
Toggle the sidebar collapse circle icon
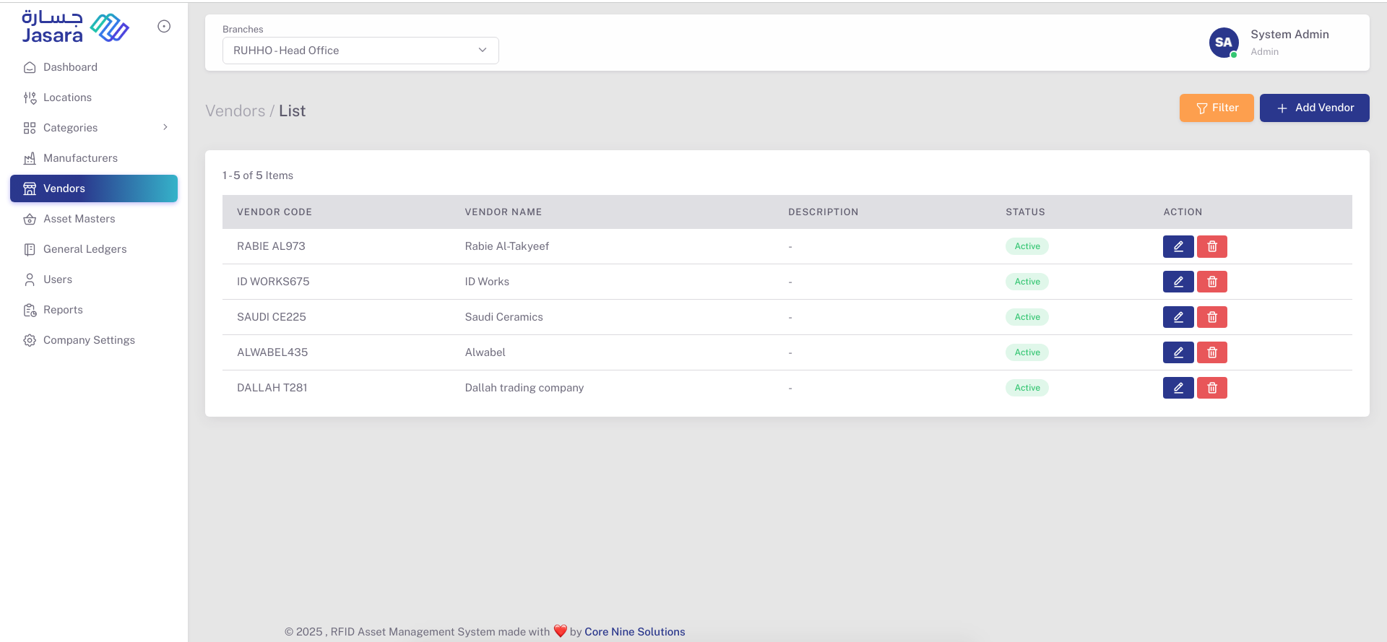pos(164,27)
